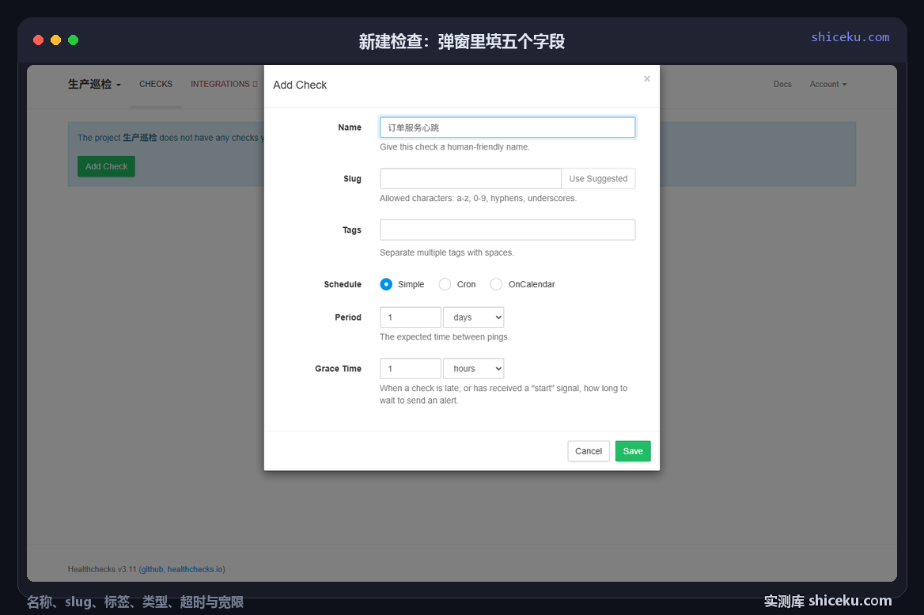Click the yellow minimize window dot
The width and height of the screenshot is (924, 615).
pos(55,40)
